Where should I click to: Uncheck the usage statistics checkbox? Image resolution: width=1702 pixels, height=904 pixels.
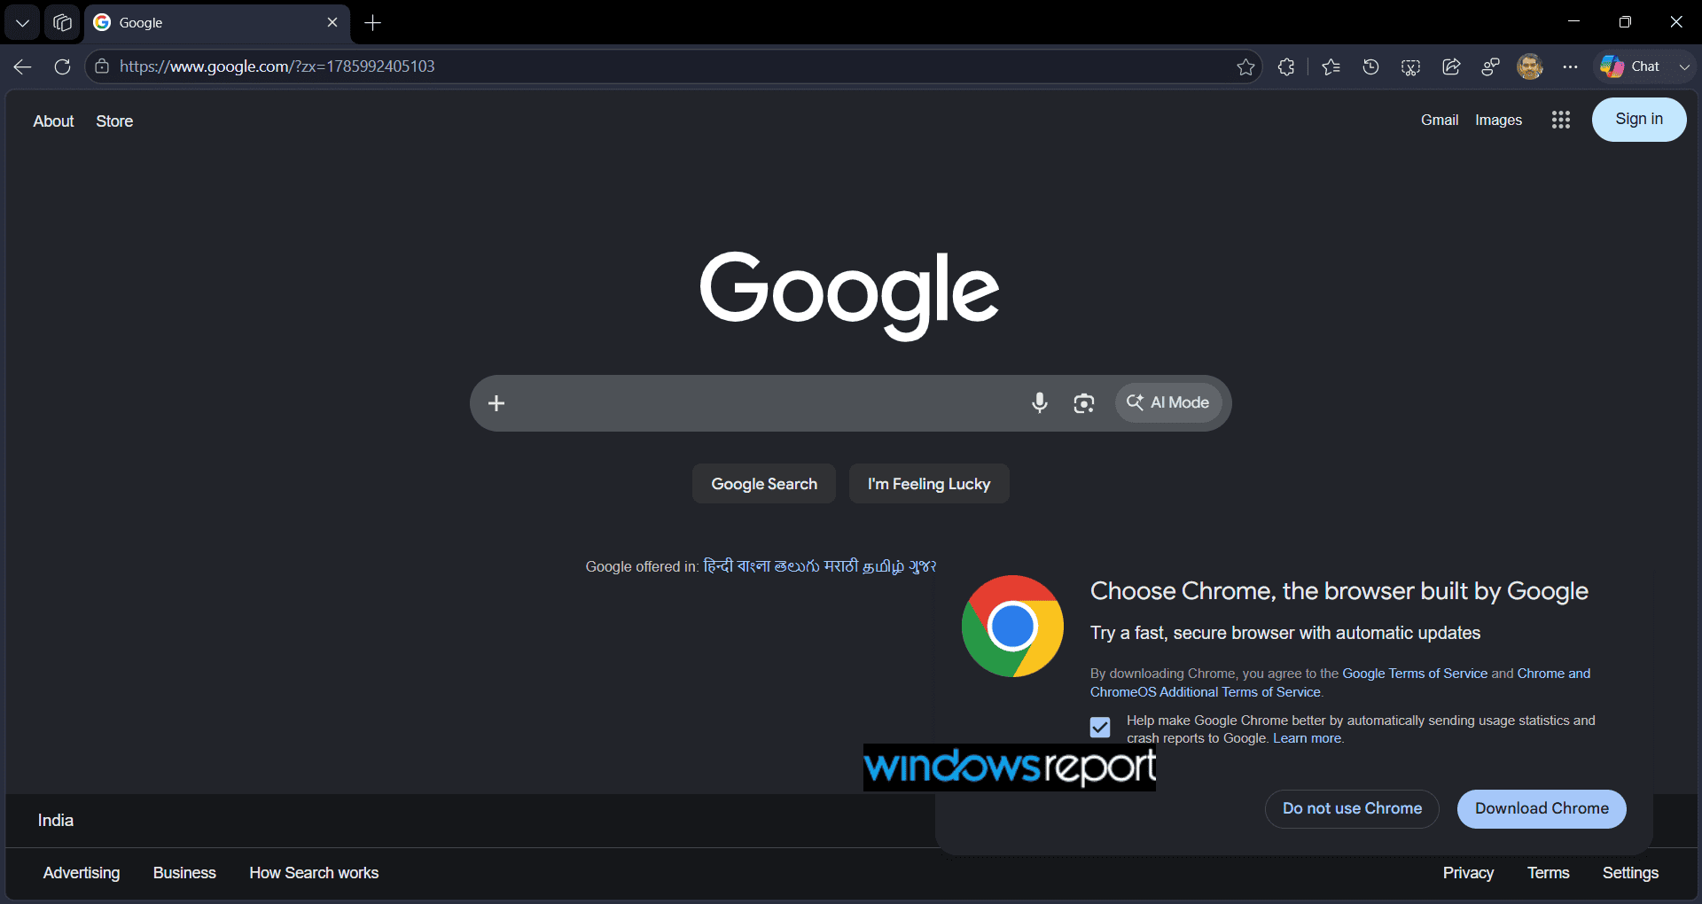(1100, 728)
